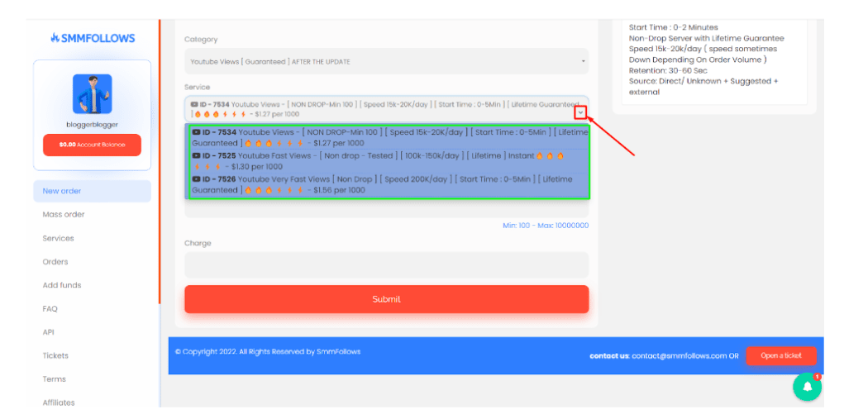Click the bloggerblogger profile avatar
The image size is (844, 419).
click(x=93, y=94)
